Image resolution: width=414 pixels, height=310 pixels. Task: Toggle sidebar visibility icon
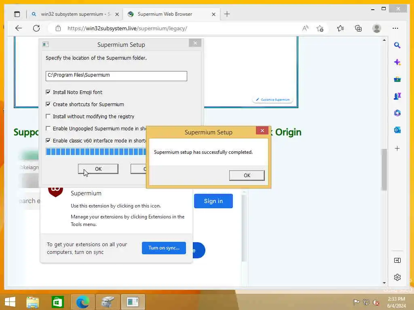point(397,260)
